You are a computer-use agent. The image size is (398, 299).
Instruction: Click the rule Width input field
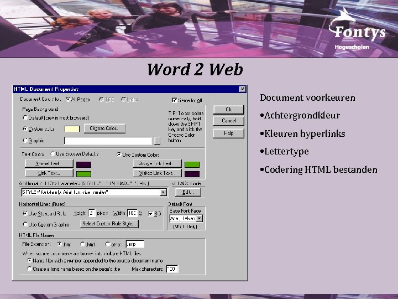[132, 213]
